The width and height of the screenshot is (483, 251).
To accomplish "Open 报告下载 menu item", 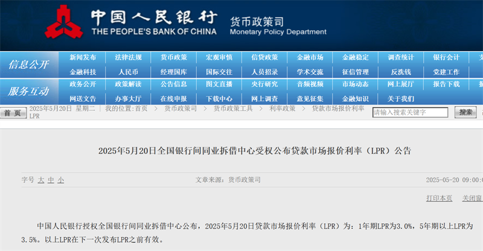I will pos(446,84).
